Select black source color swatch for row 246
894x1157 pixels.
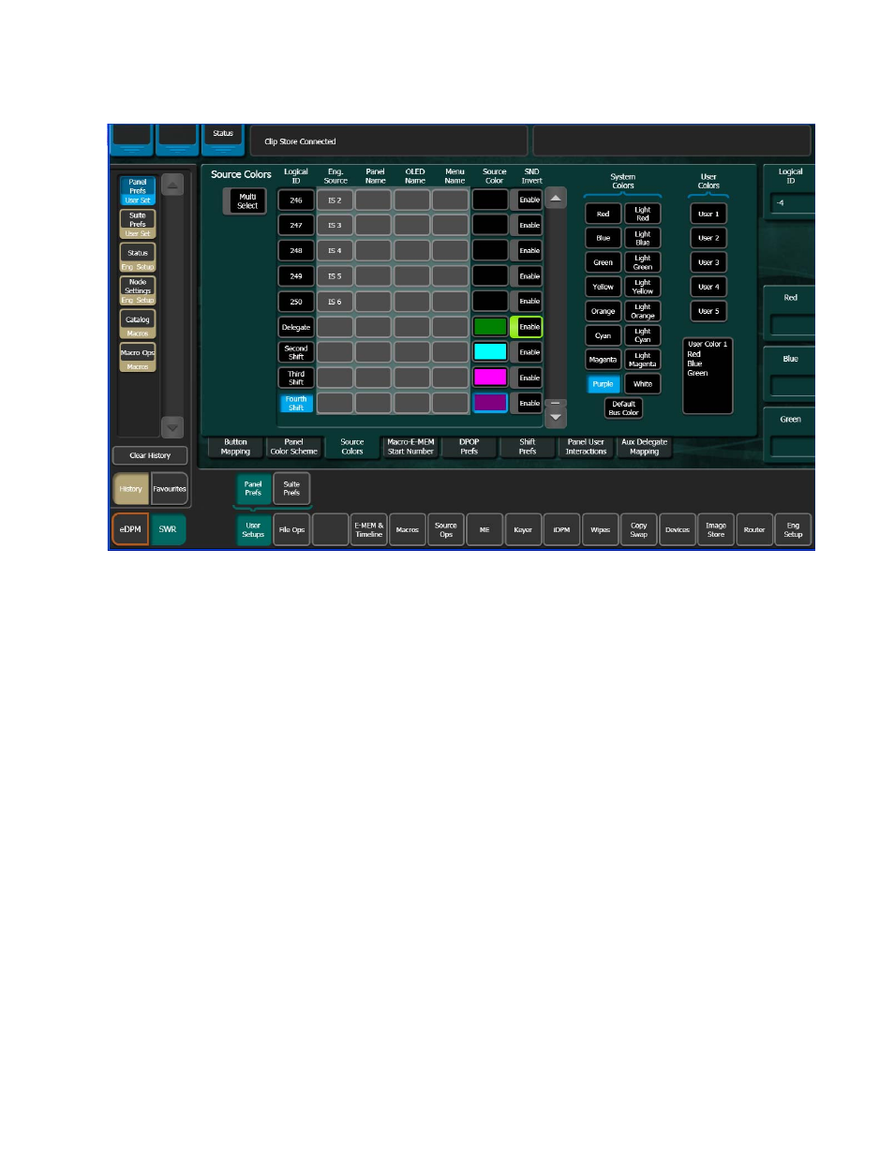490,200
